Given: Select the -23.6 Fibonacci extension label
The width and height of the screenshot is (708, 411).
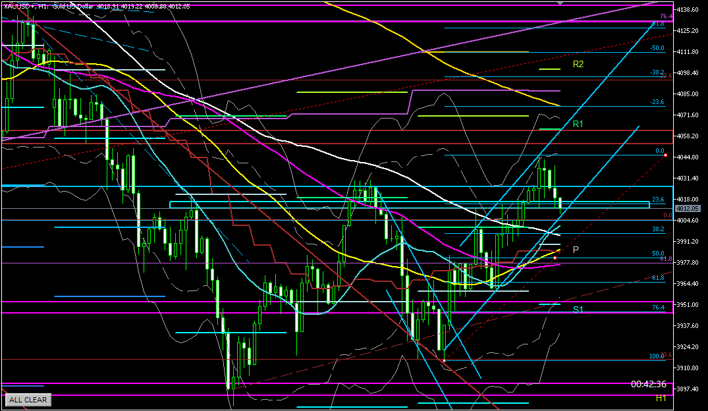Looking at the screenshot, I should (x=656, y=102).
